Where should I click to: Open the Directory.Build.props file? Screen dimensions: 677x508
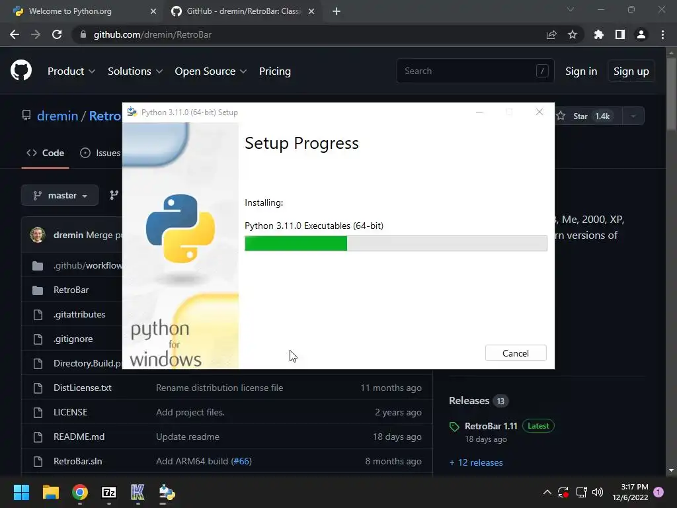click(88, 363)
